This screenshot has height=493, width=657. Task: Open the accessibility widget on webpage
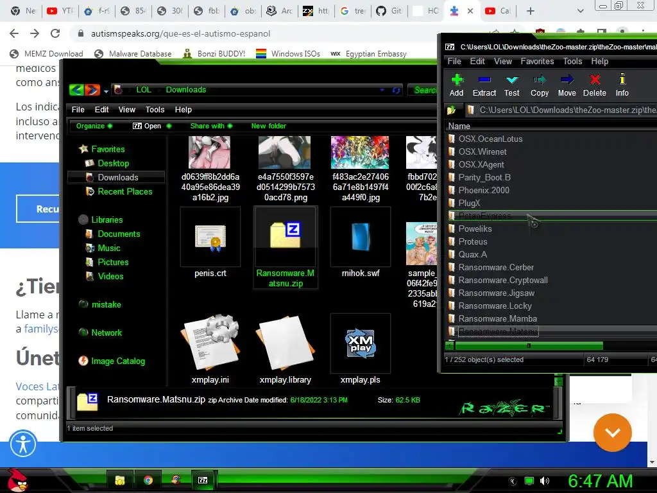(x=23, y=444)
